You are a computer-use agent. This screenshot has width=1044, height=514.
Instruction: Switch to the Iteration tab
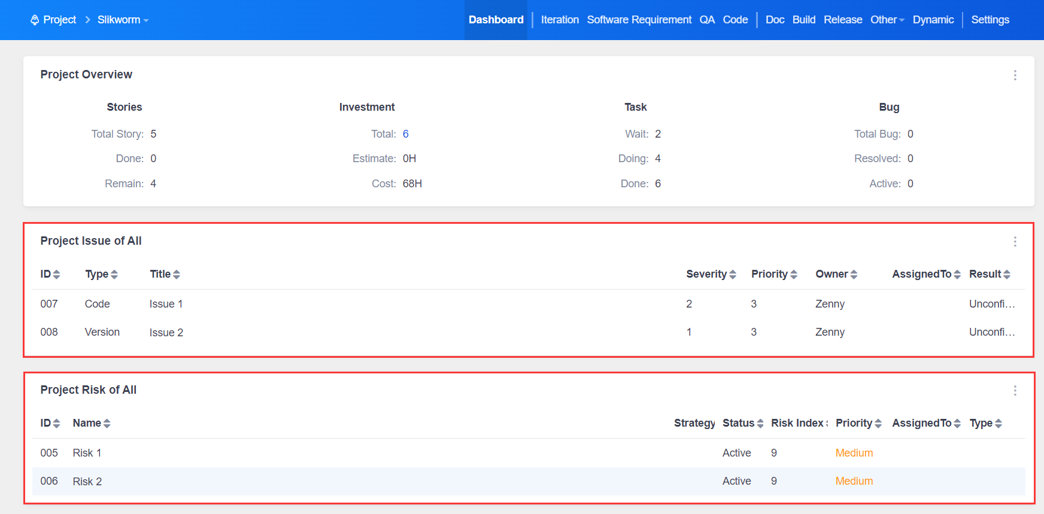(560, 20)
